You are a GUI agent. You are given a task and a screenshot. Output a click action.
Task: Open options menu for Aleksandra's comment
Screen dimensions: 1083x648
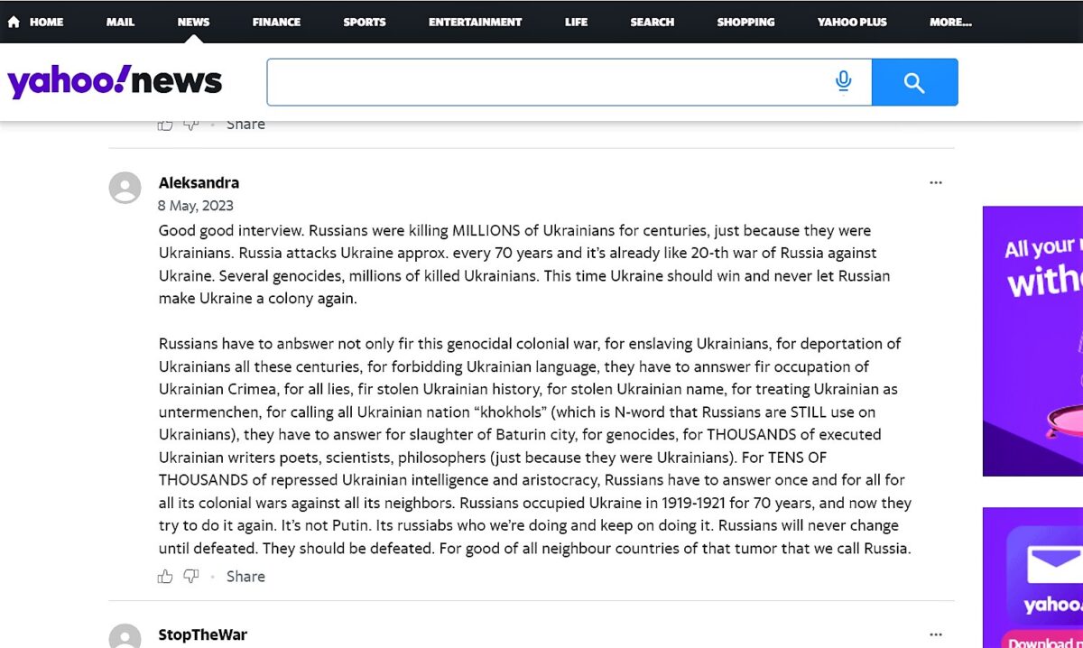(x=935, y=182)
